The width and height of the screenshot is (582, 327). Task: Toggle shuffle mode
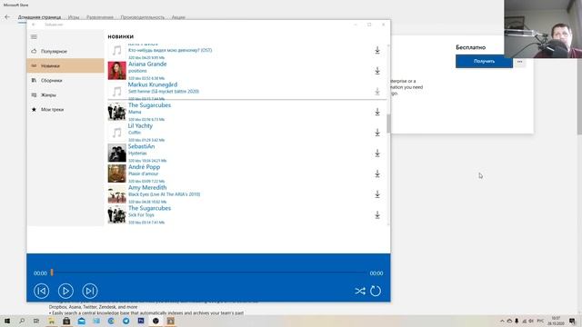(x=360, y=291)
